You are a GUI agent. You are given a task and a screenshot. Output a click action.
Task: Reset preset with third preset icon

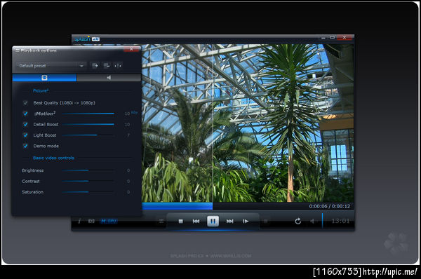pyautogui.click(x=118, y=65)
